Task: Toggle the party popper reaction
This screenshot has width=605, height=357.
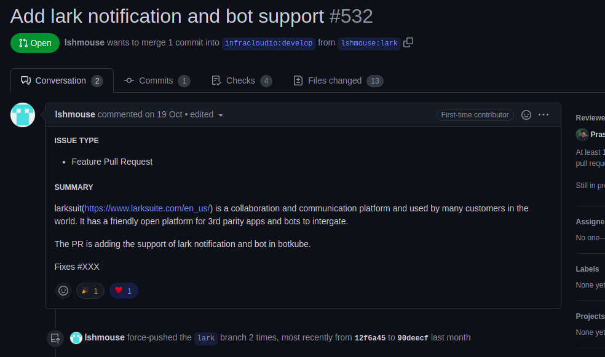Action: point(90,291)
